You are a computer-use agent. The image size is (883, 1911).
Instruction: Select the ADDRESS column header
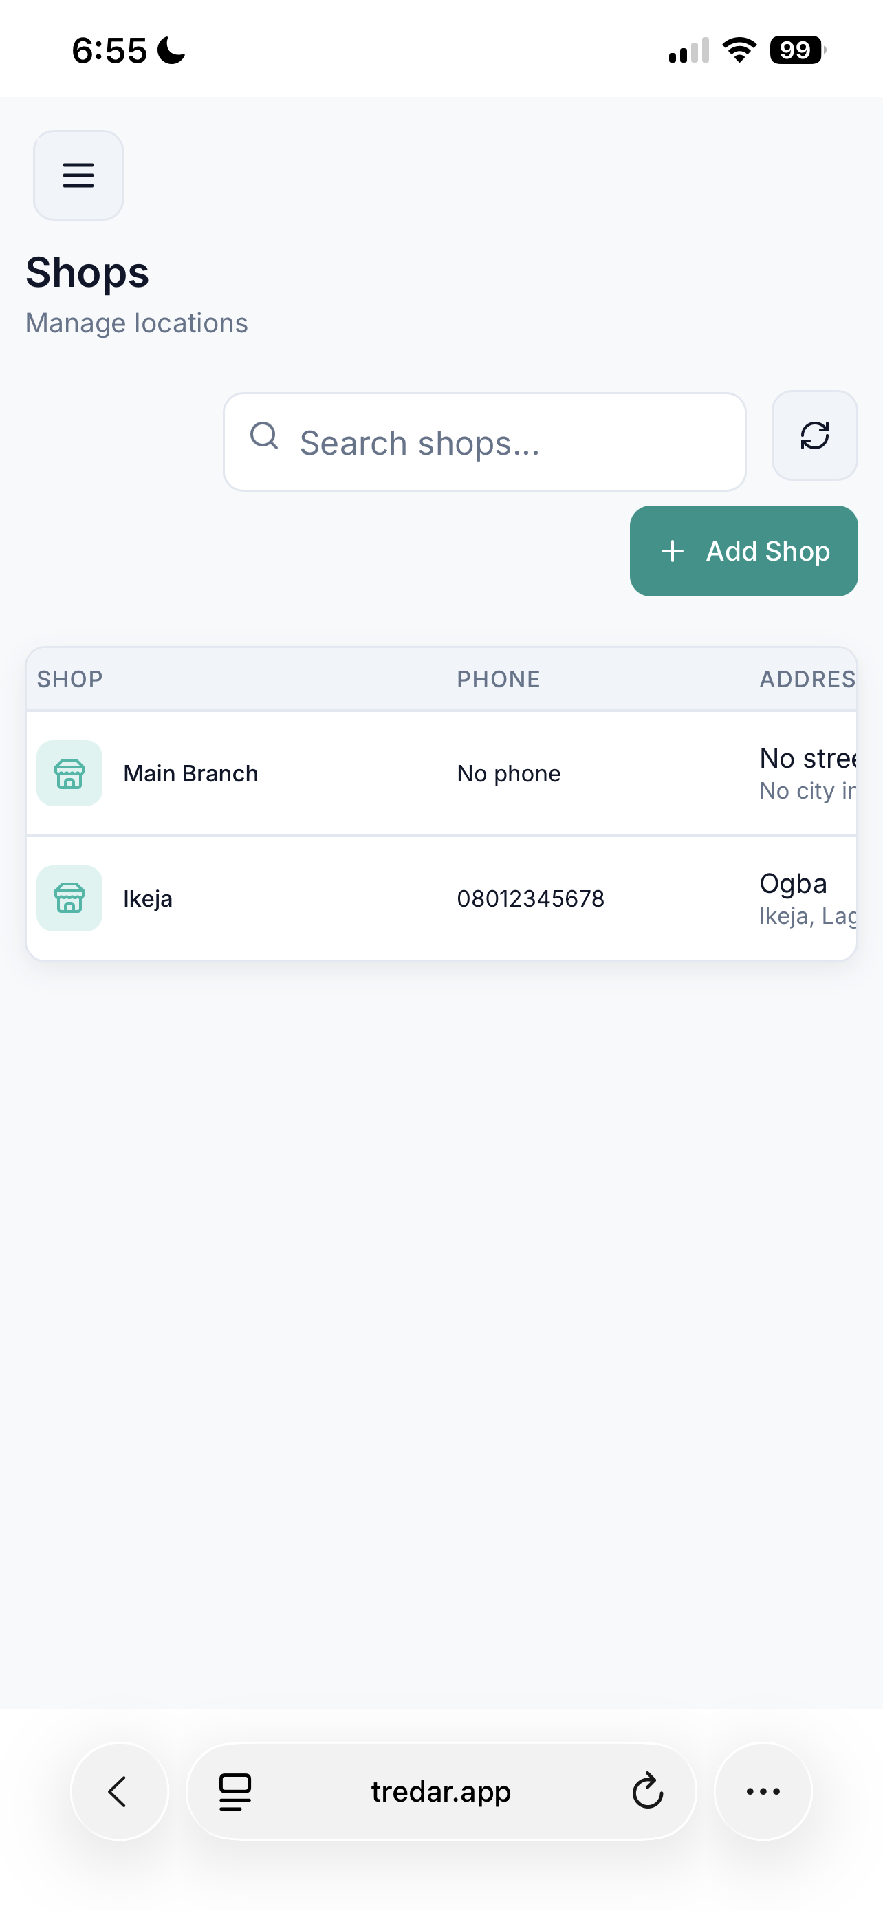pyautogui.click(x=807, y=678)
